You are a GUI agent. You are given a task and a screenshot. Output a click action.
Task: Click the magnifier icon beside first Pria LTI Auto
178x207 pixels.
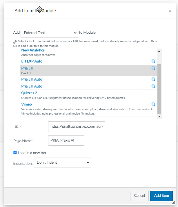point(153,79)
